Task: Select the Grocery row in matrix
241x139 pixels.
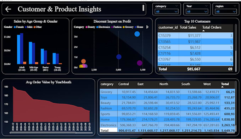Action: (167, 92)
